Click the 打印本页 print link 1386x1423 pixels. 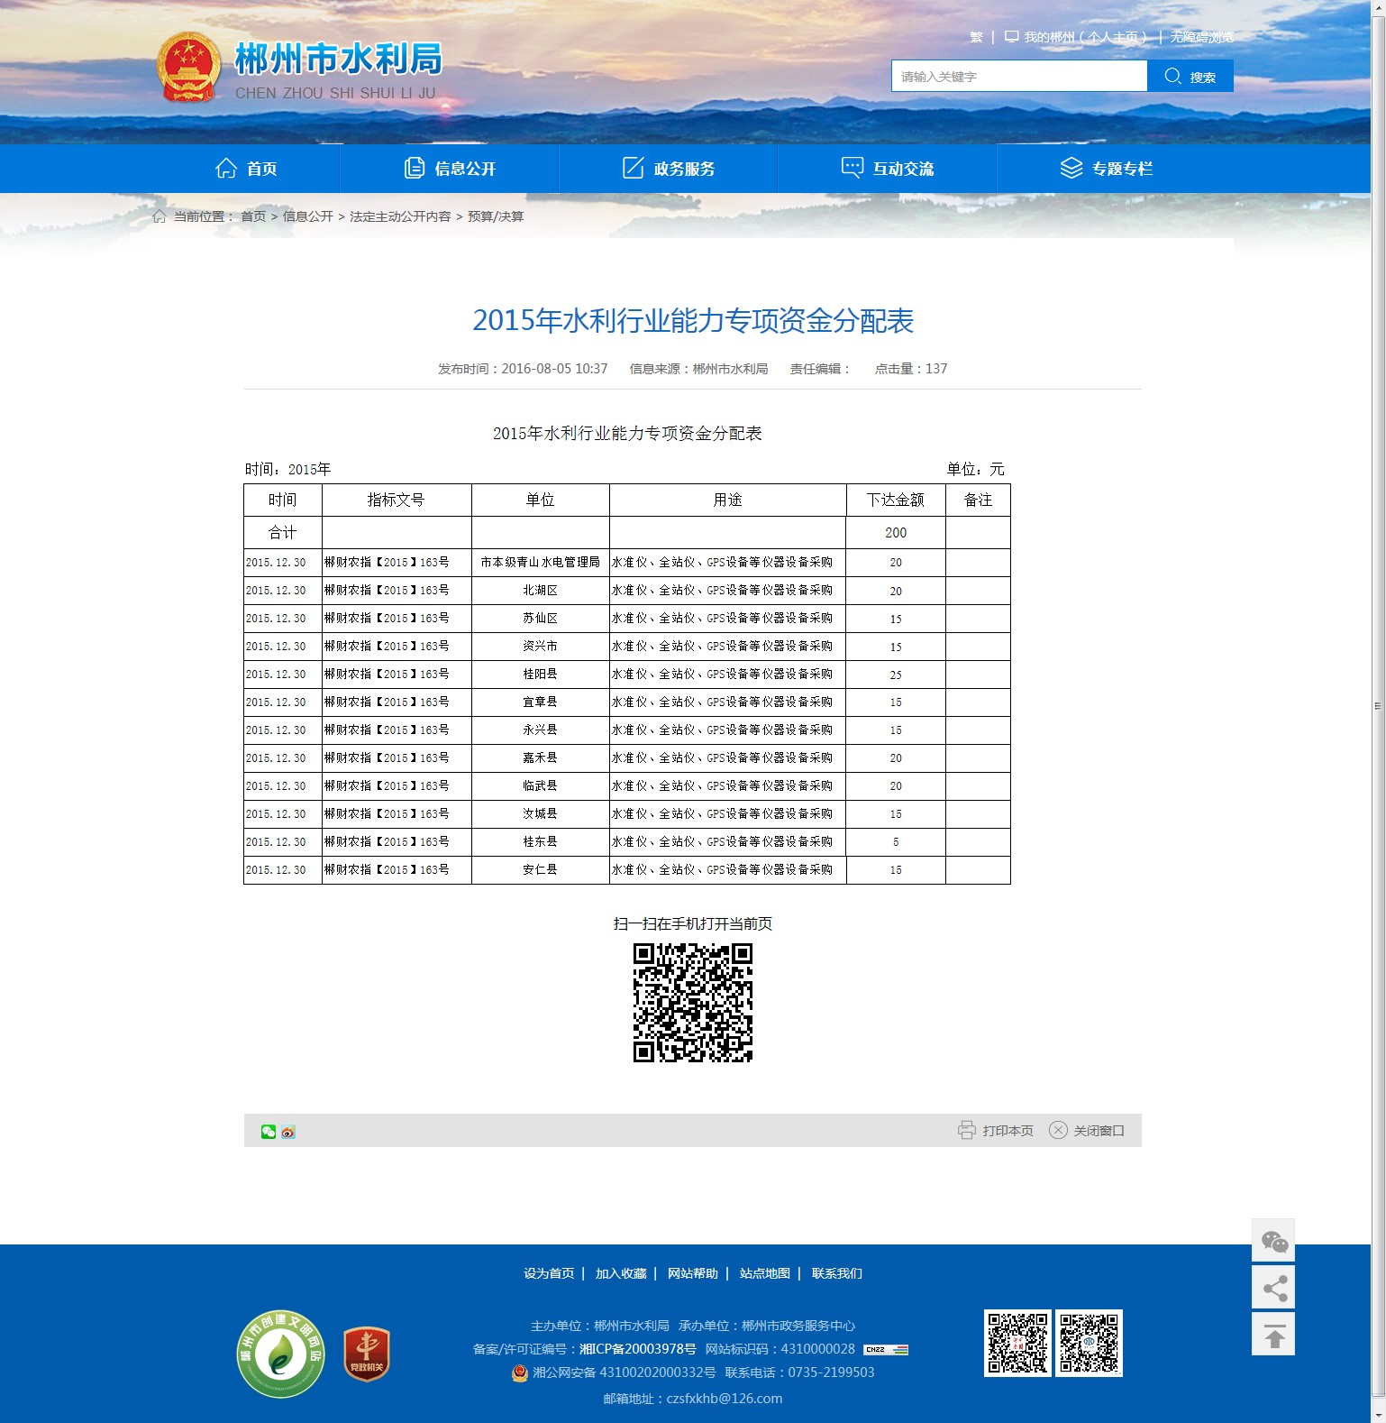coord(1008,1131)
